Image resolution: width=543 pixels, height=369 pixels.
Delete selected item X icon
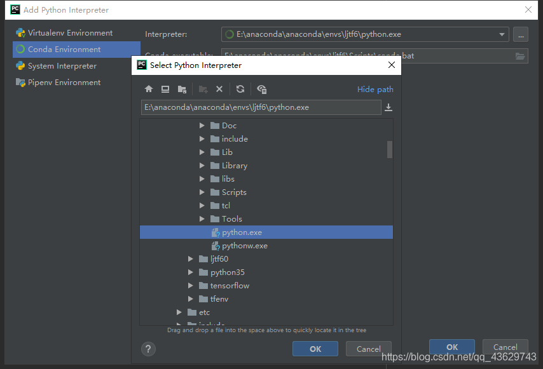point(219,89)
